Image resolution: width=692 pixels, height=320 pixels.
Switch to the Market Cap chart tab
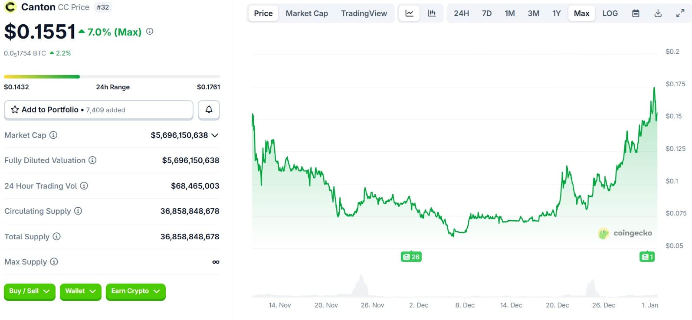click(x=307, y=13)
